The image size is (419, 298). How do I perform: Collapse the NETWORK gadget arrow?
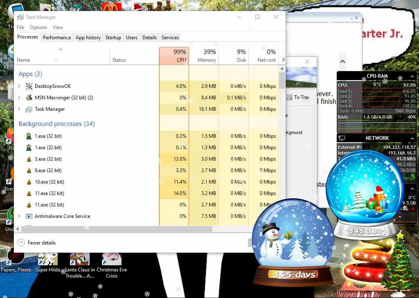pos(412,138)
